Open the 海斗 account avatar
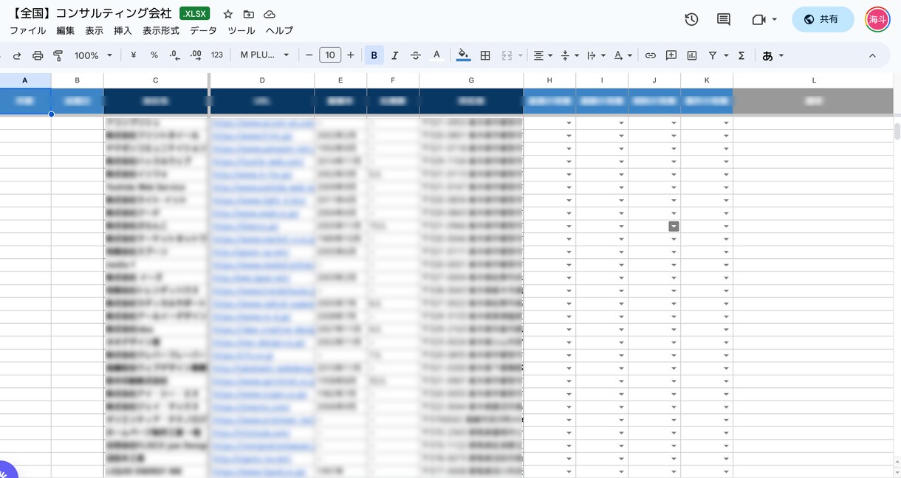 [x=878, y=20]
